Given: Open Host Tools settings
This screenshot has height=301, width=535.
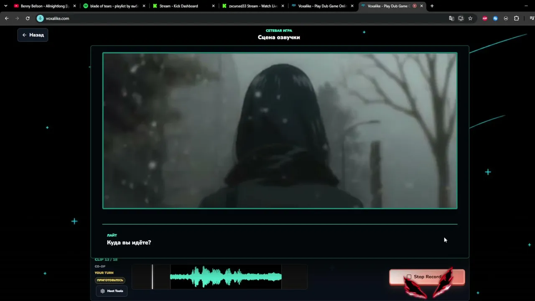Looking at the screenshot, I should tap(112, 291).
